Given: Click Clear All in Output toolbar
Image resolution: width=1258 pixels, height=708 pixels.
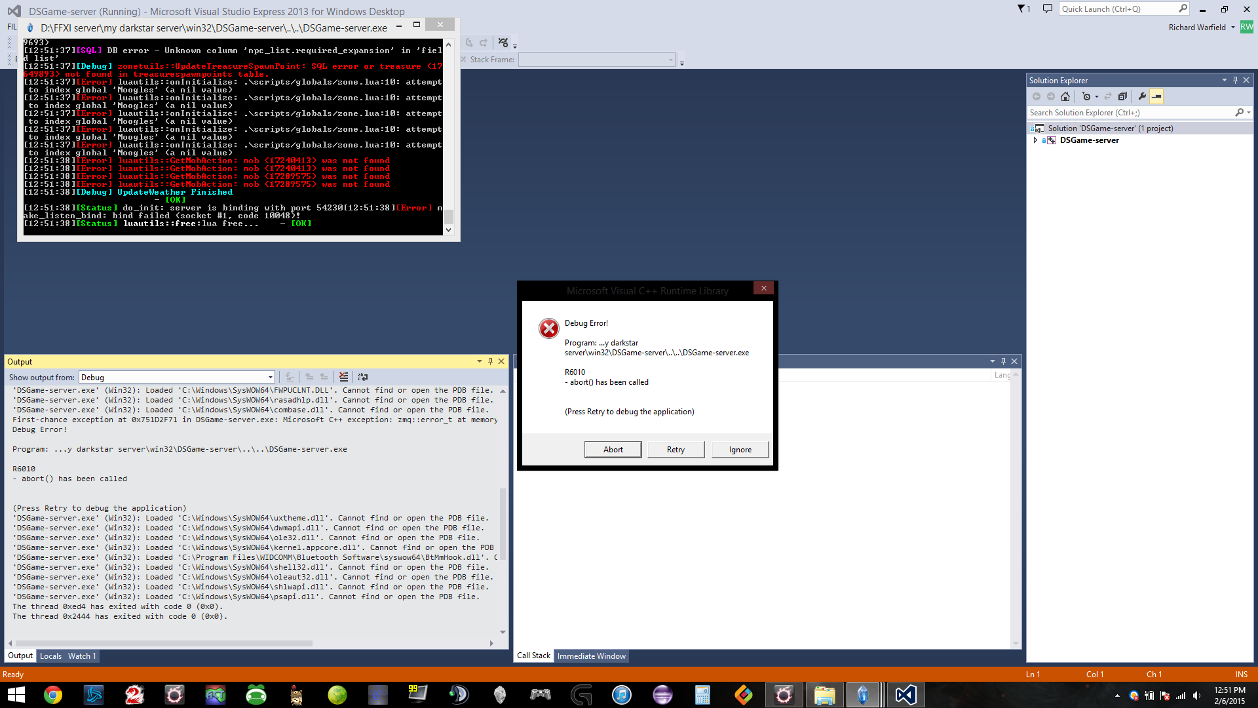Looking at the screenshot, I should 343,377.
